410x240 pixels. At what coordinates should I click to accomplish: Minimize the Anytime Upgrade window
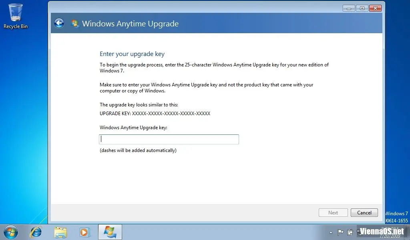[349, 8]
